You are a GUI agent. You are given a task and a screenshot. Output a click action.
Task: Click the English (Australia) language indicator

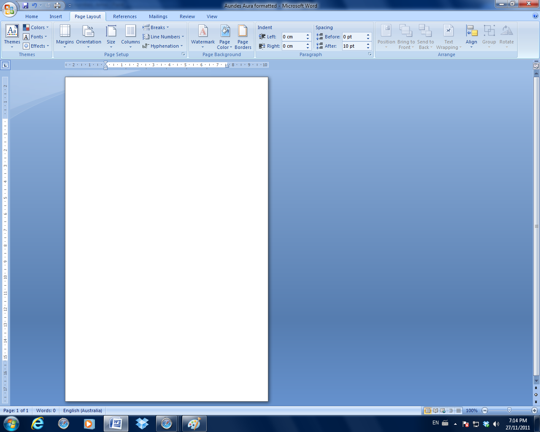(x=83, y=410)
